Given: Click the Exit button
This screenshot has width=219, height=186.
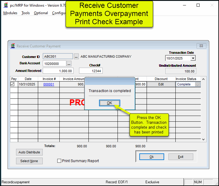Looking at the screenshot, I should pos(181,157).
